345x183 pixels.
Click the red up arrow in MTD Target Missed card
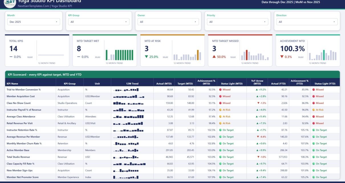tap(214, 57)
